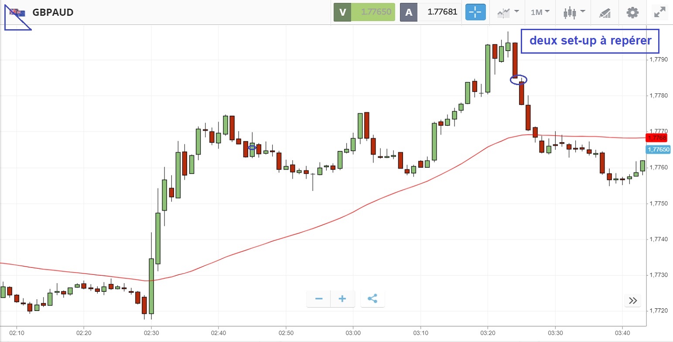The width and height of the screenshot is (673, 342).
Task: Open the chart settings gear
Action: 632,12
